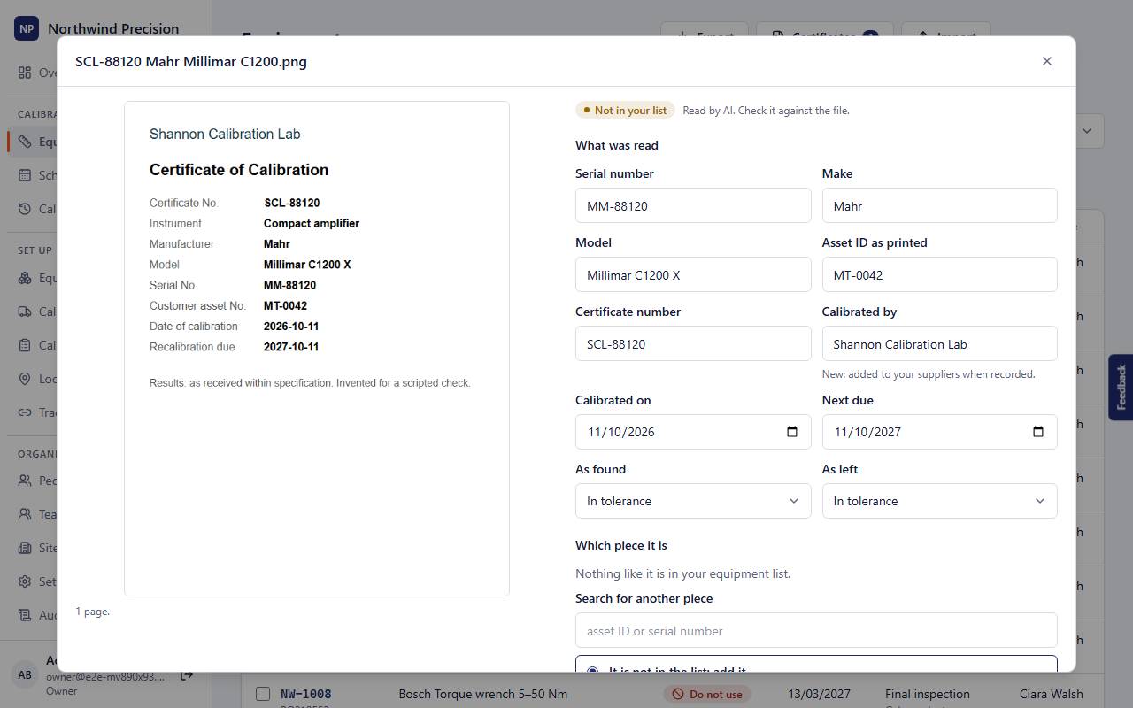The width and height of the screenshot is (1133, 708).
Task: Click the Overview sidebar icon
Action: [x=25, y=73]
